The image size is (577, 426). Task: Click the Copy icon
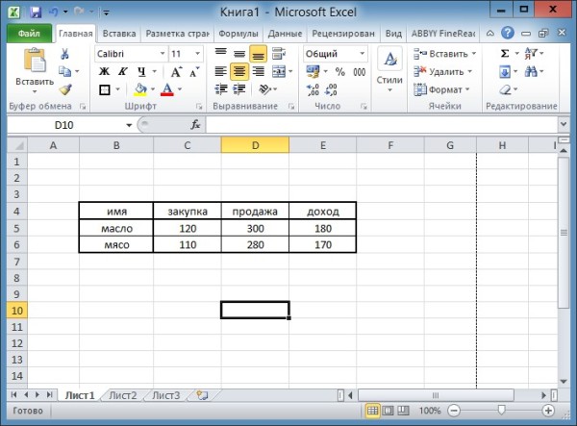(x=65, y=71)
